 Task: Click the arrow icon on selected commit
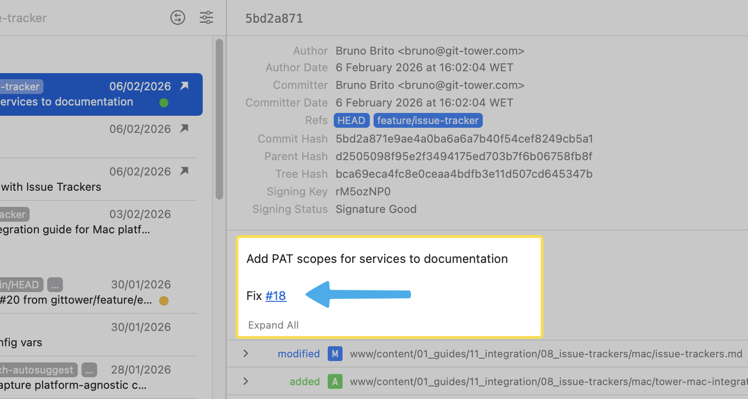point(184,86)
